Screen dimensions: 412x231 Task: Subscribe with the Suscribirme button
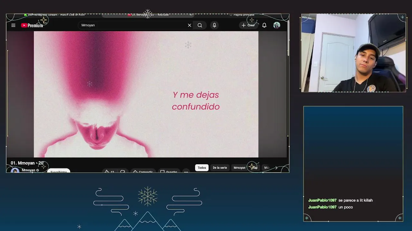59,171
